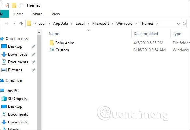Click date 4/5/2019 5:25 PM
Image resolution: width=190 pixels, height=130 pixels.
coord(148,43)
